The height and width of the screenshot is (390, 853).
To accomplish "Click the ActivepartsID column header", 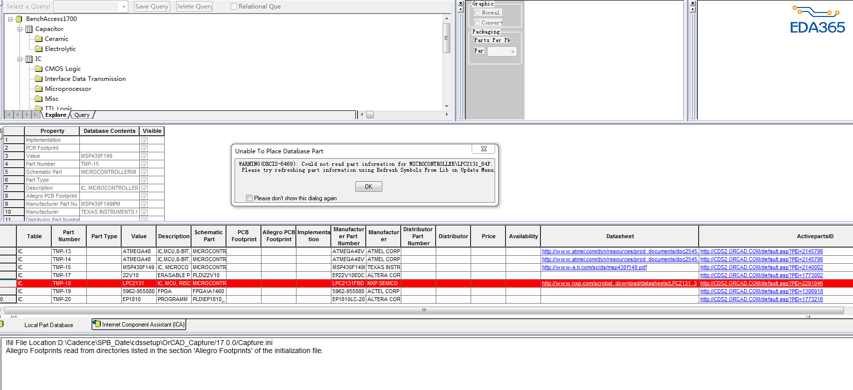I will (815, 237).
